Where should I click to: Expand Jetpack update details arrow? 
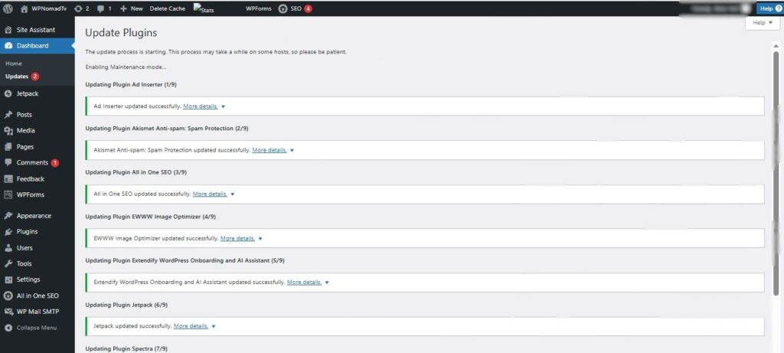point(214,326)
